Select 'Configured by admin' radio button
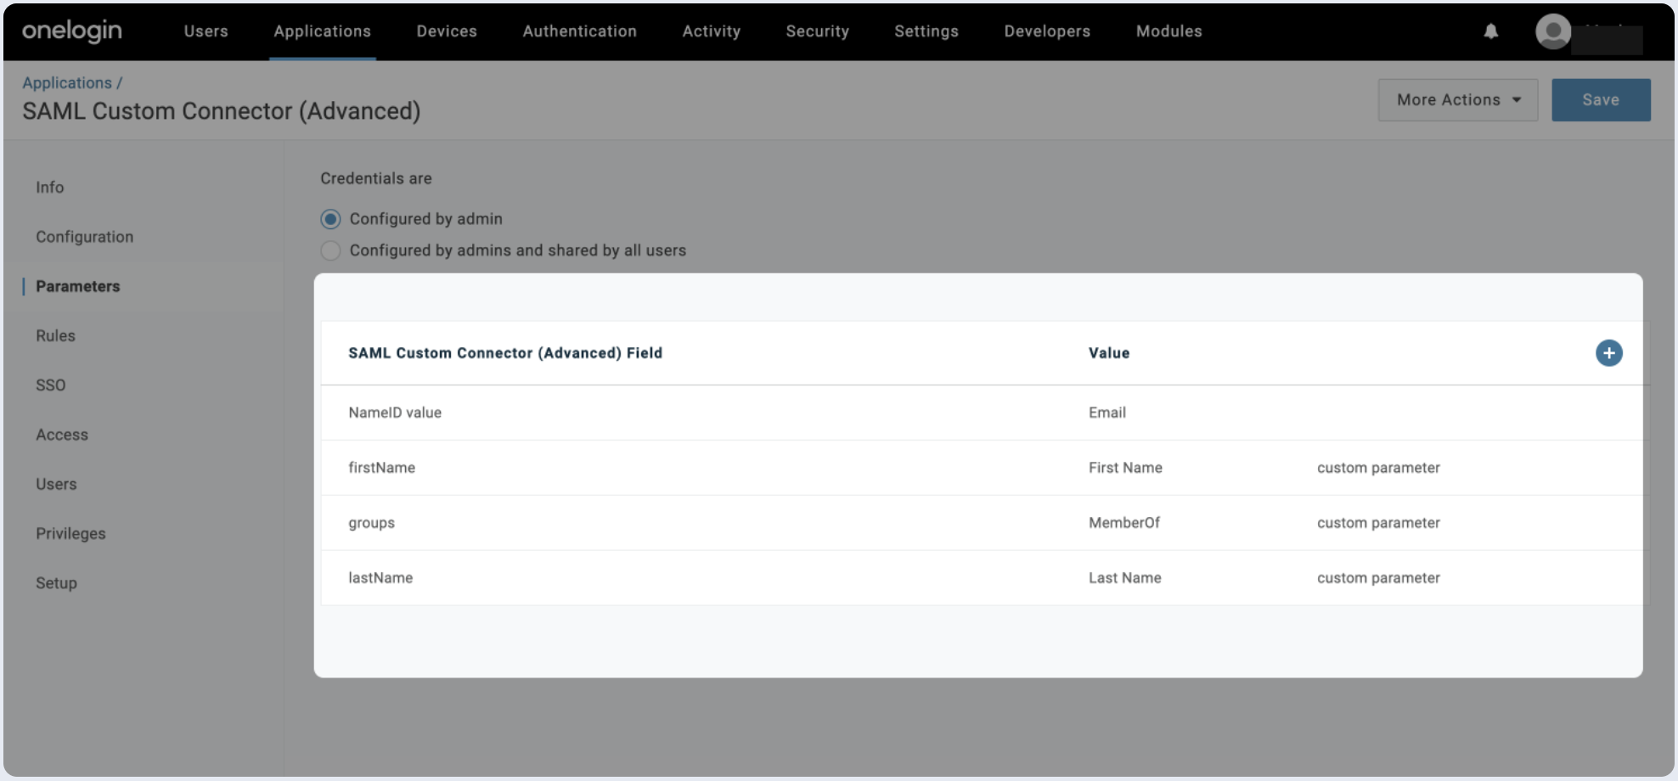Viewport: 1678px width, 781px height. (x=330, y=219)
